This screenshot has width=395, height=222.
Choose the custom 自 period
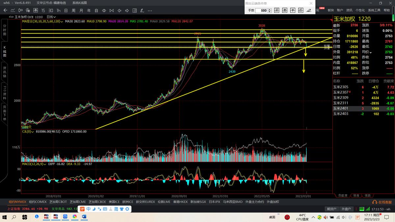click(x=96, y=10)
